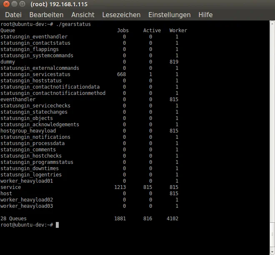Click the Jobs column header
The image size is (275, 255).
[123, 31]
